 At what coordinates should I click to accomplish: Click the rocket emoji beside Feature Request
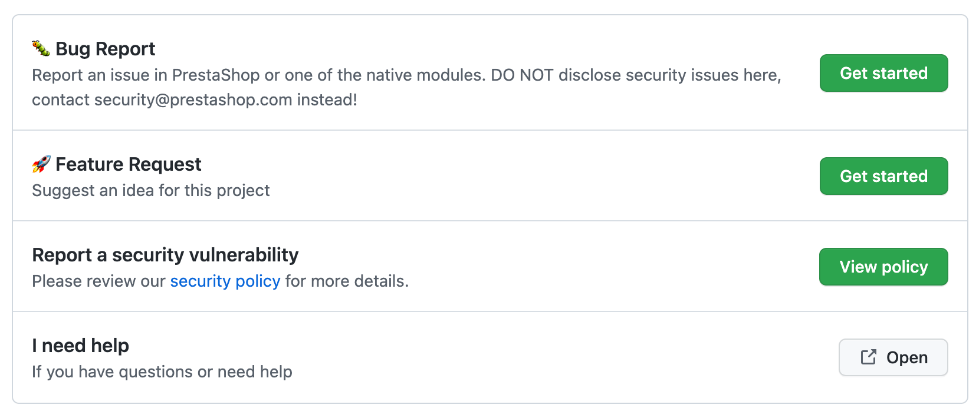(x=41, y=164)
